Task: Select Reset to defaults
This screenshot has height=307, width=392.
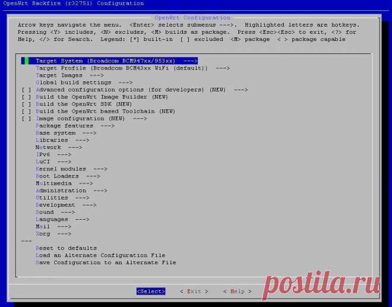Action: tap(66, 248)
